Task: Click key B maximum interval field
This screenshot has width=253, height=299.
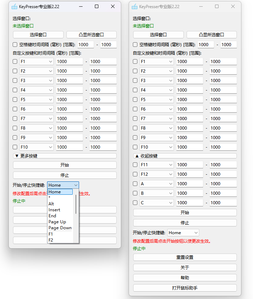Action: tap(223, 193)
